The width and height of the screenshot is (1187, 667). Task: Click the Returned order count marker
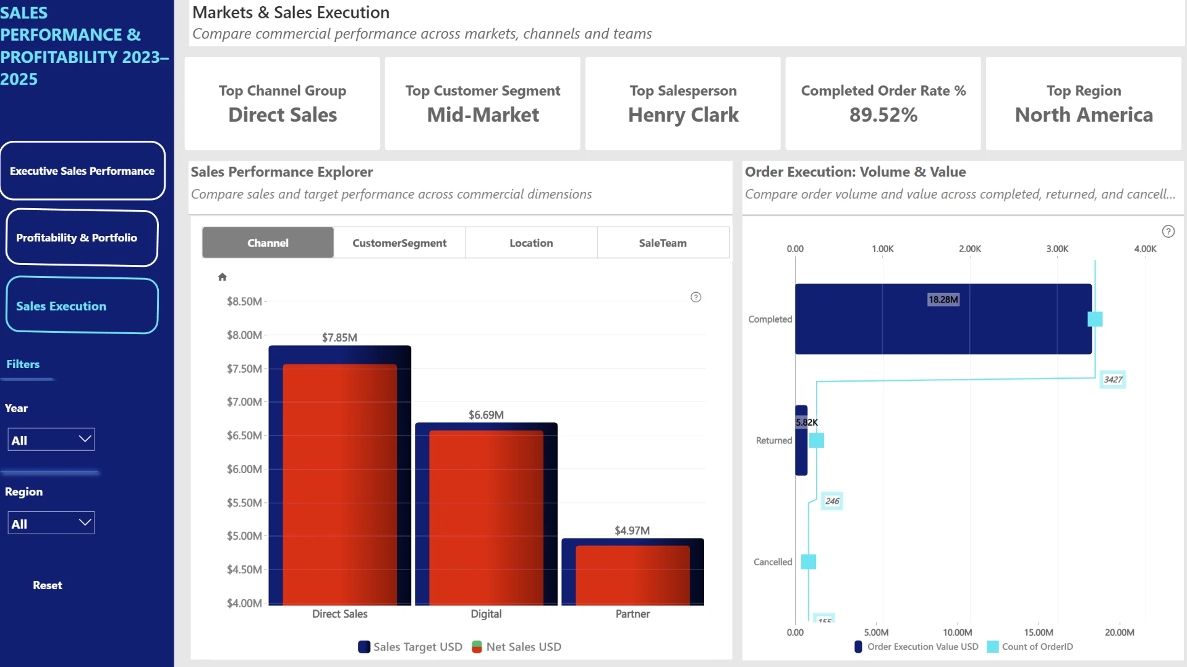(x=817, y=440)
